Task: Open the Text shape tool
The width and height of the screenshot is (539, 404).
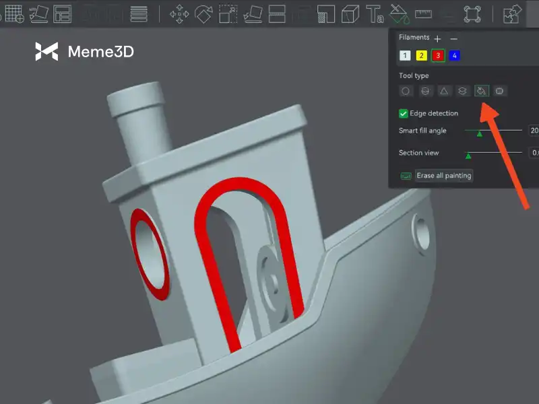Action: [375, 13]
